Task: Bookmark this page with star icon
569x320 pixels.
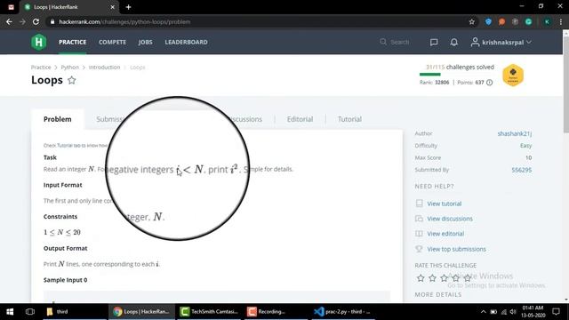Action: (471, 21)
